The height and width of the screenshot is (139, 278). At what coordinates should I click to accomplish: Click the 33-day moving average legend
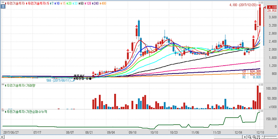[75, 3]
